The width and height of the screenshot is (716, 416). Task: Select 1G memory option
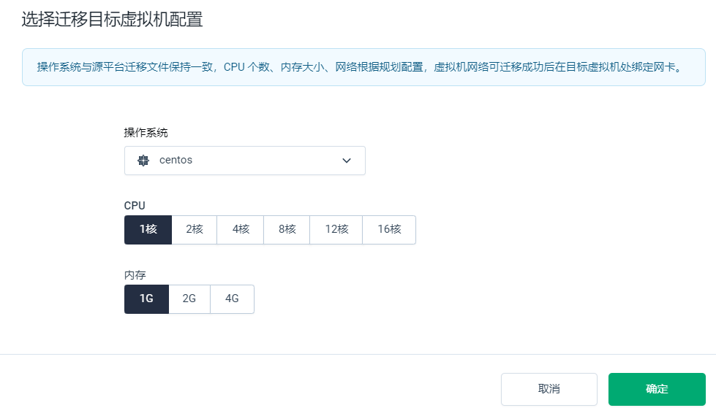point(146,299)
